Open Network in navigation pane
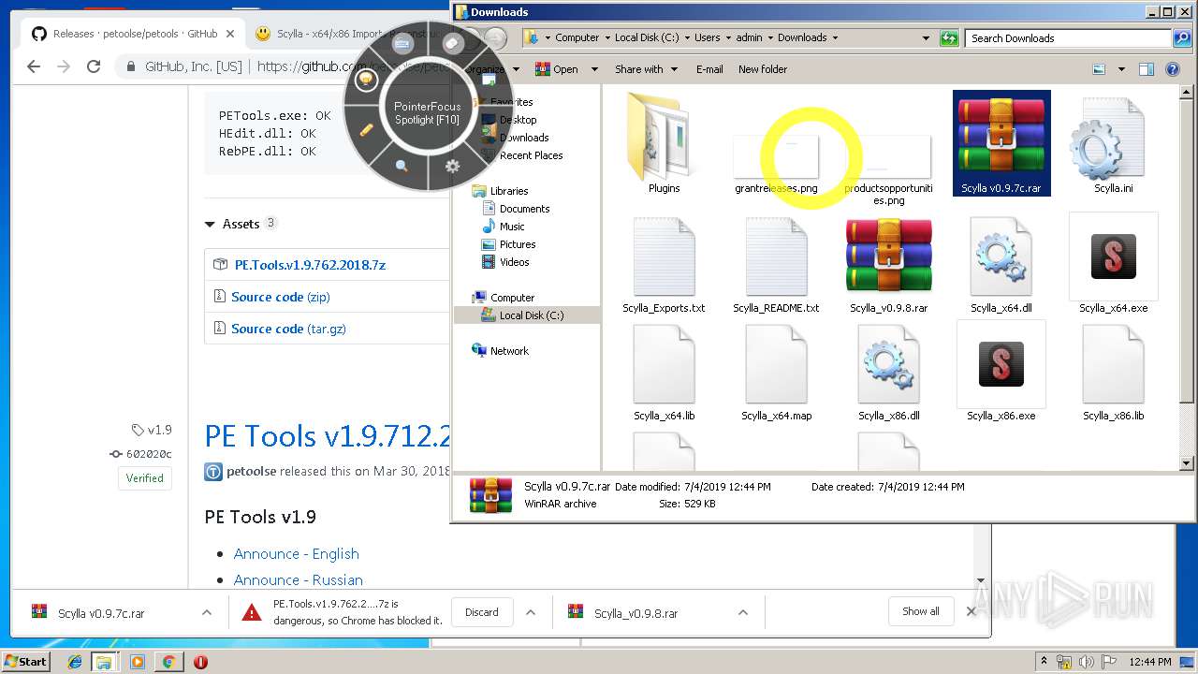Viewport: 1198px width, 674px height. tap(509, 351)
